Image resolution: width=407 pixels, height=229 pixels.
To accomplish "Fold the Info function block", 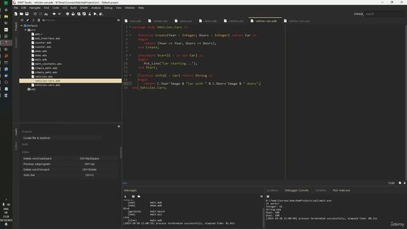I will click(130, 75).
